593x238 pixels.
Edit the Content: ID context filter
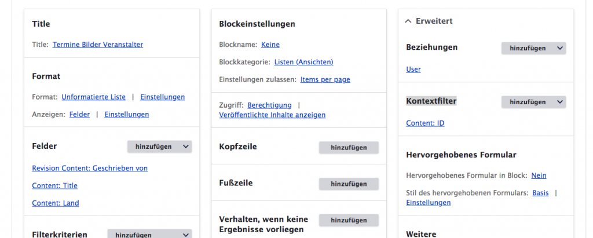425,123
